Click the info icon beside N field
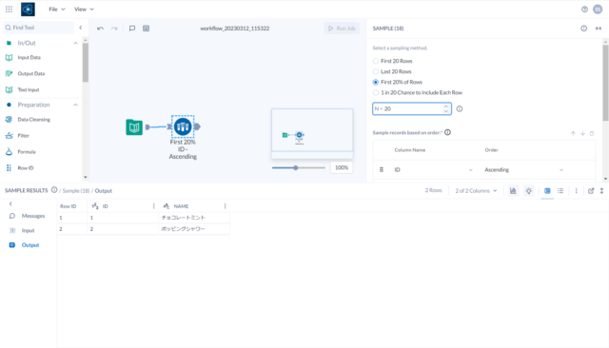 point(460,109)
